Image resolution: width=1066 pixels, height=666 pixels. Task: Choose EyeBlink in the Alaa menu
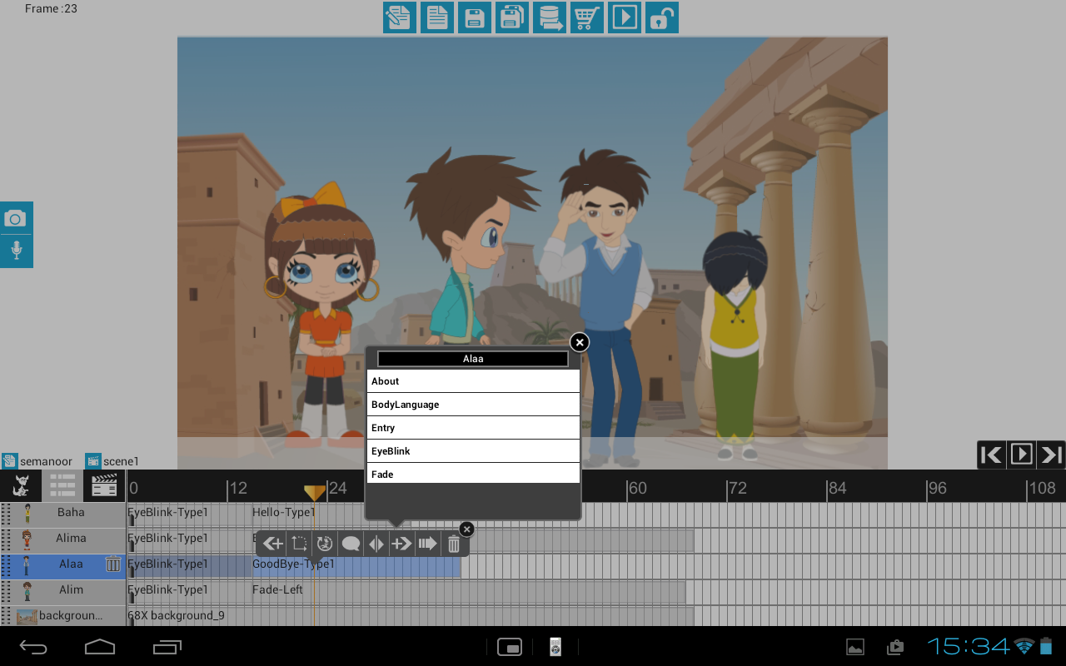tap(473, 451)
